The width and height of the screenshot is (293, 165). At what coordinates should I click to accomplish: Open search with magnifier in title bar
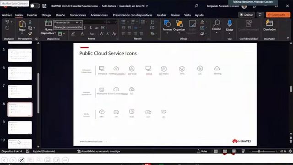click(196, 6)
